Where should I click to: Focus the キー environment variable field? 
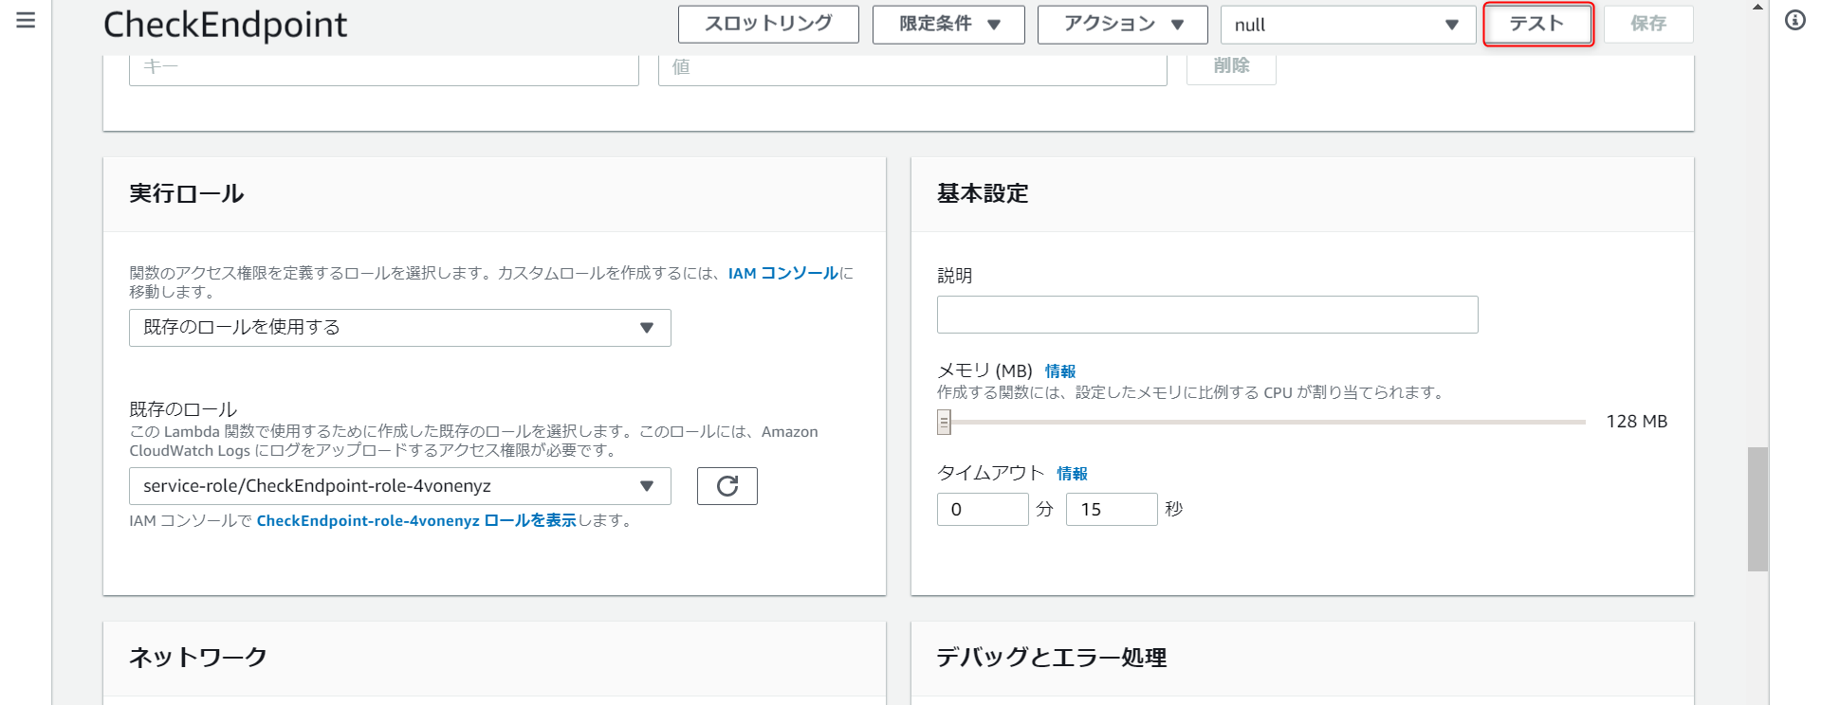(x=384, y=68)
